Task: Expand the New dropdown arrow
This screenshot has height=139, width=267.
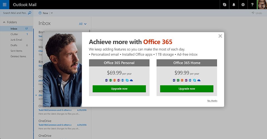Action: 52,13
